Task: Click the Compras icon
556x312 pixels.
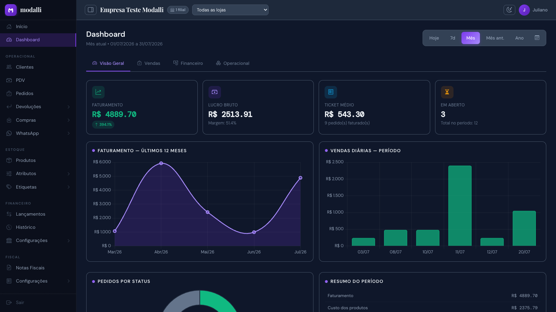Action: (9, 120)
